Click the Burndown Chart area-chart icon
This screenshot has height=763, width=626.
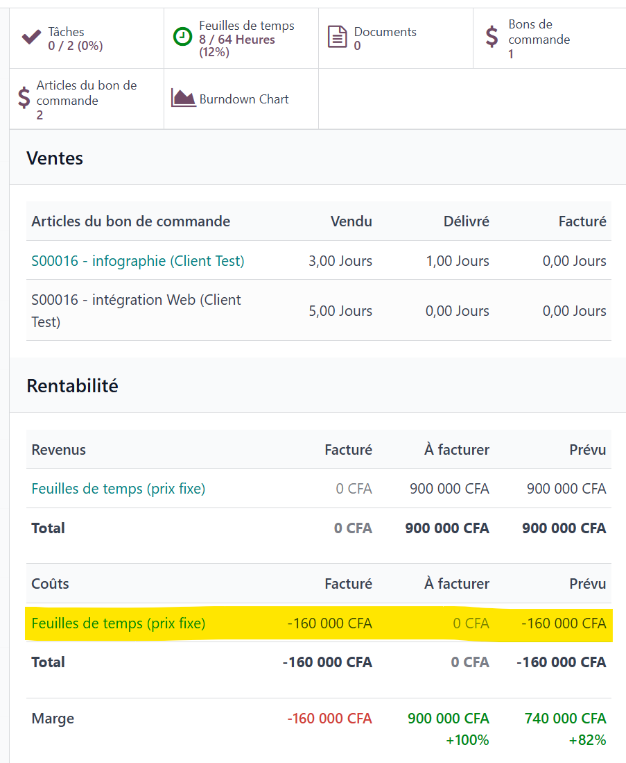tap(183, 99)
